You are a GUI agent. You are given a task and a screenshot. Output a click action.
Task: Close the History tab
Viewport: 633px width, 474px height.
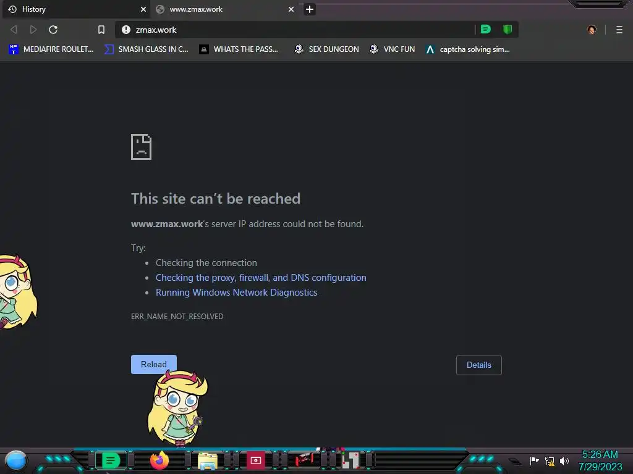[x=143, y=9]
